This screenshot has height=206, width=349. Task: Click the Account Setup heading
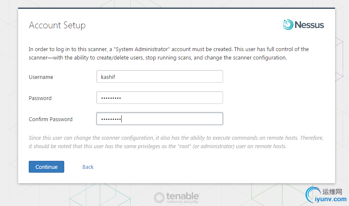(57, 25)
